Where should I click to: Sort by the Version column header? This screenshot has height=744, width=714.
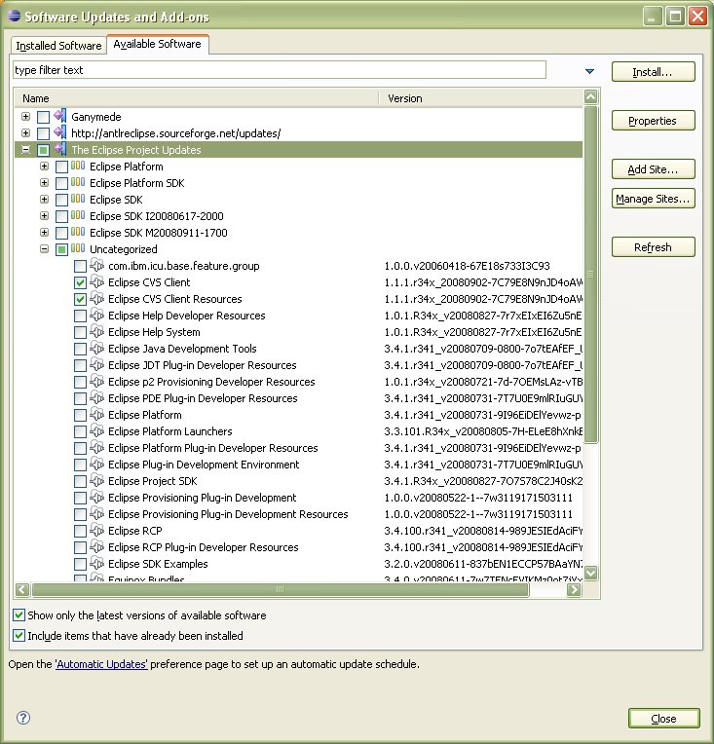point(404,98)
